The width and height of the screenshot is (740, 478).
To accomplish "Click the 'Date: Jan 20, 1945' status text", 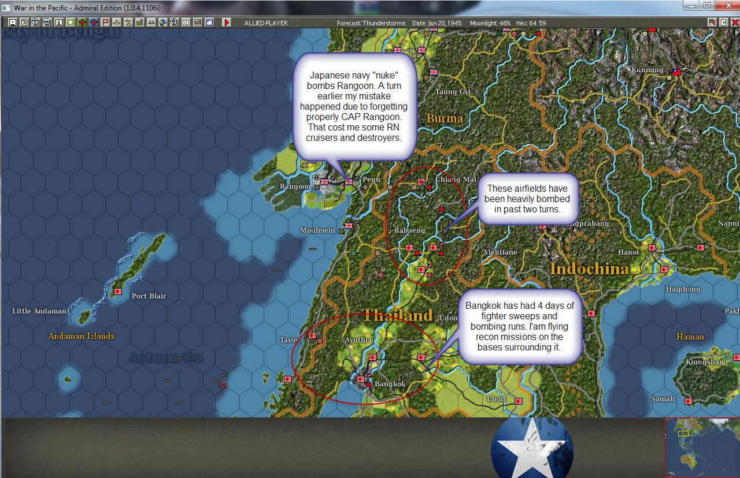I will [x=437, y=23].
